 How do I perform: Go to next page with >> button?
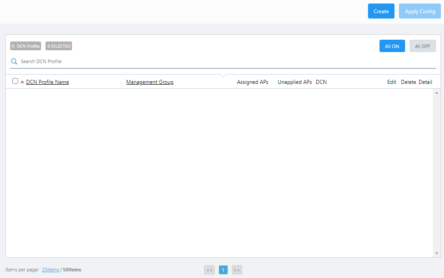(x=237, y=270)
